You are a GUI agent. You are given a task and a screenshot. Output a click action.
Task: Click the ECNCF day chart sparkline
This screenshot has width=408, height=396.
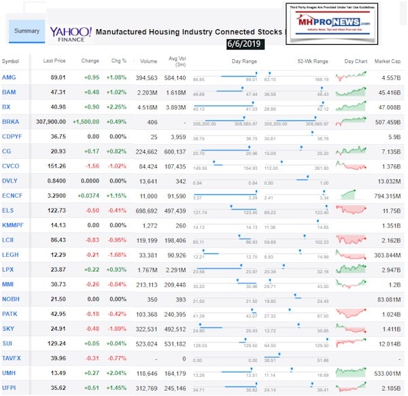pos(348,195)
